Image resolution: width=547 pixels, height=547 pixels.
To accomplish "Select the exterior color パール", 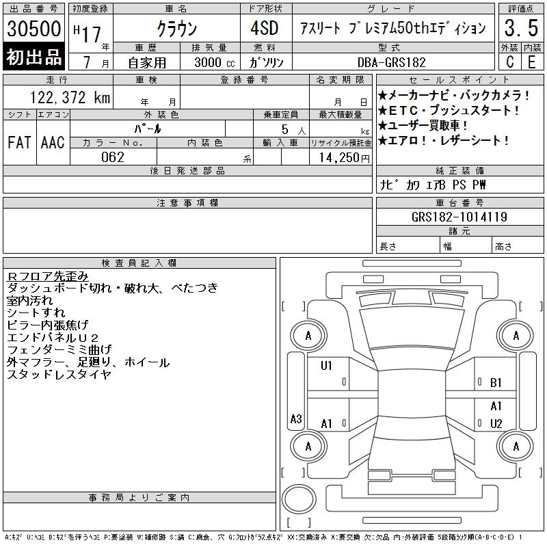I will (x=148, y=129).
